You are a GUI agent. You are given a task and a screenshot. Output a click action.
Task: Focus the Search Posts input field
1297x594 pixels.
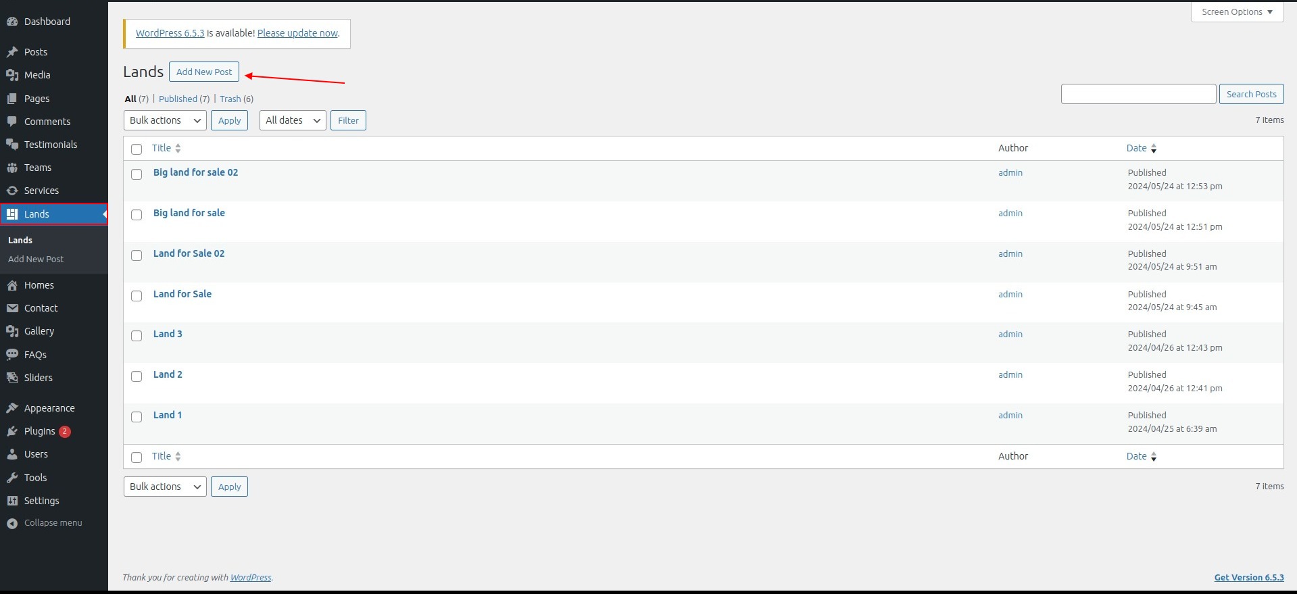1138,94
